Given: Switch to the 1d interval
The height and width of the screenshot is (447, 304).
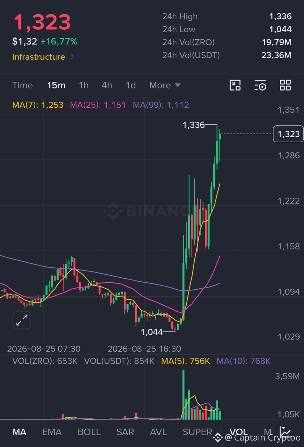Looking at the screenshot, I should 131,85.
